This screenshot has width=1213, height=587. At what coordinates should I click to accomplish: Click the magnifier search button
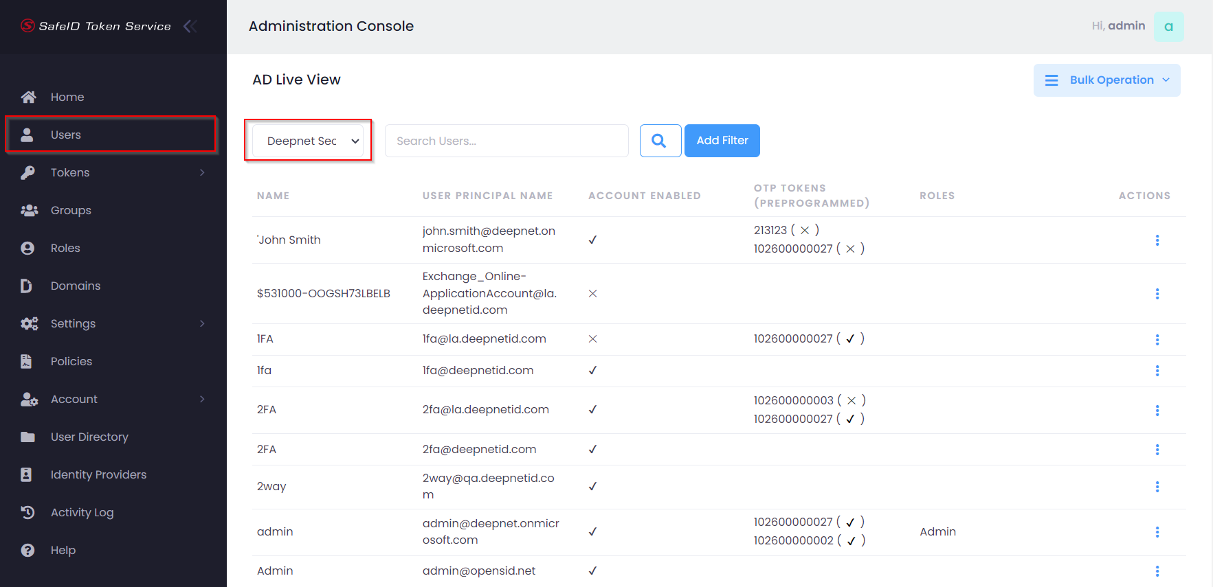(660, 141)
